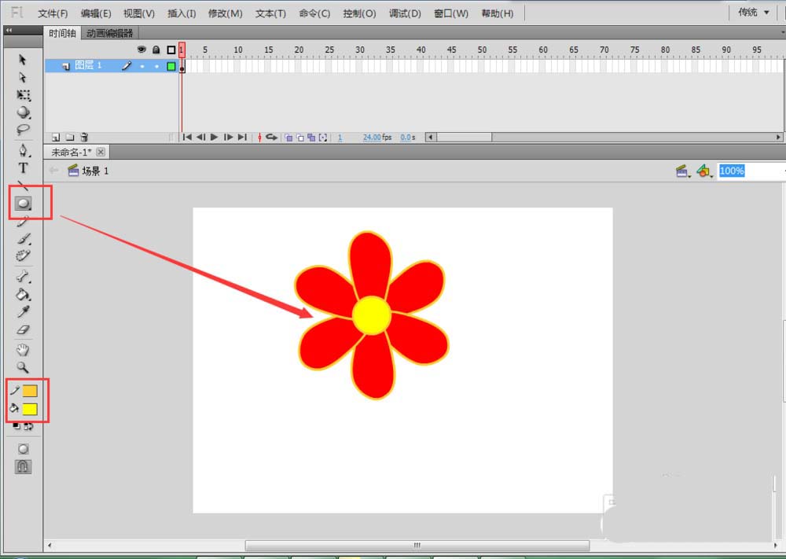Image resolution: width=786 pixels, height=559 pixels.
Task: Play the animation
Action: coord(214,138)
